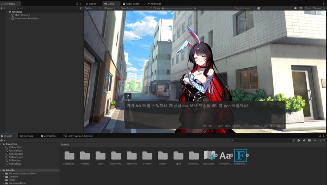Image resolution: width=327 pixels, height=185 pixels.
Task: Enable AUTO play in dialogue panel
Action: tap(212, 126)
